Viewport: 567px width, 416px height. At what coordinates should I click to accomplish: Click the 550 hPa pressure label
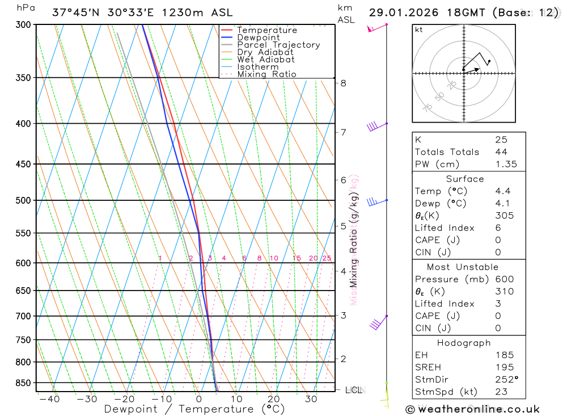click(23, 233)
